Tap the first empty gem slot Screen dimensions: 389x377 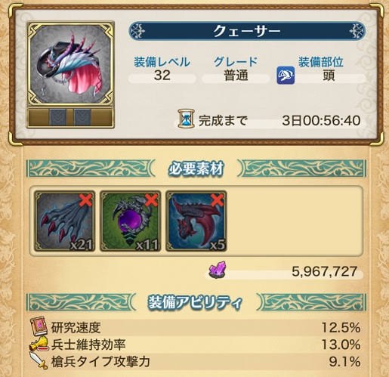point(58,117)
